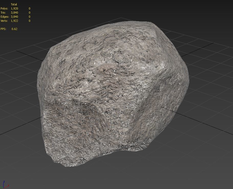Select the 'Polys:' statistics label
Viewport: 233px width, 189px height.
(4, 8)
